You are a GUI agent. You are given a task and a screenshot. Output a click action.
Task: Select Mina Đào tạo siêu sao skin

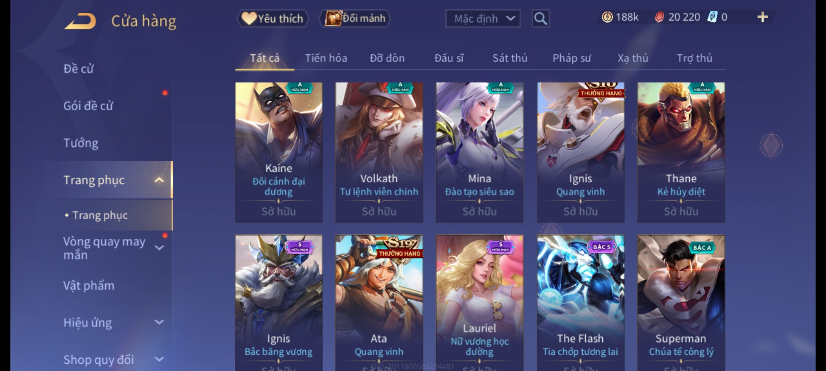pyautogui.click(x=480, y=153)
